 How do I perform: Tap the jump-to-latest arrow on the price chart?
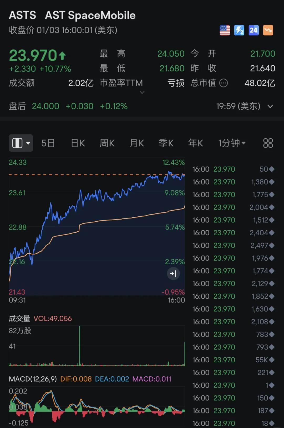(x=173, y=274)
